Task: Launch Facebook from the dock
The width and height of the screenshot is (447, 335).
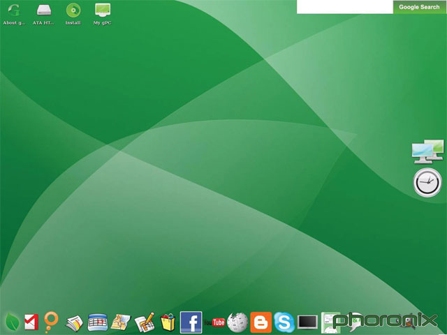Action: pyautogui.click(x=191, y=322)
